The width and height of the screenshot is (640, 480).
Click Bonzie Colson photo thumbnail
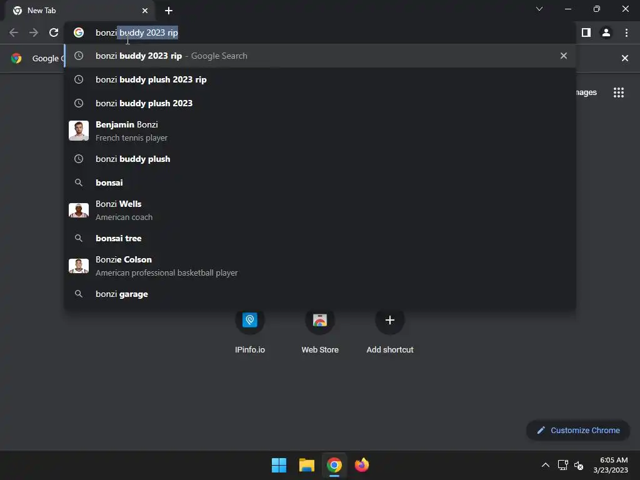coord(79,266)
